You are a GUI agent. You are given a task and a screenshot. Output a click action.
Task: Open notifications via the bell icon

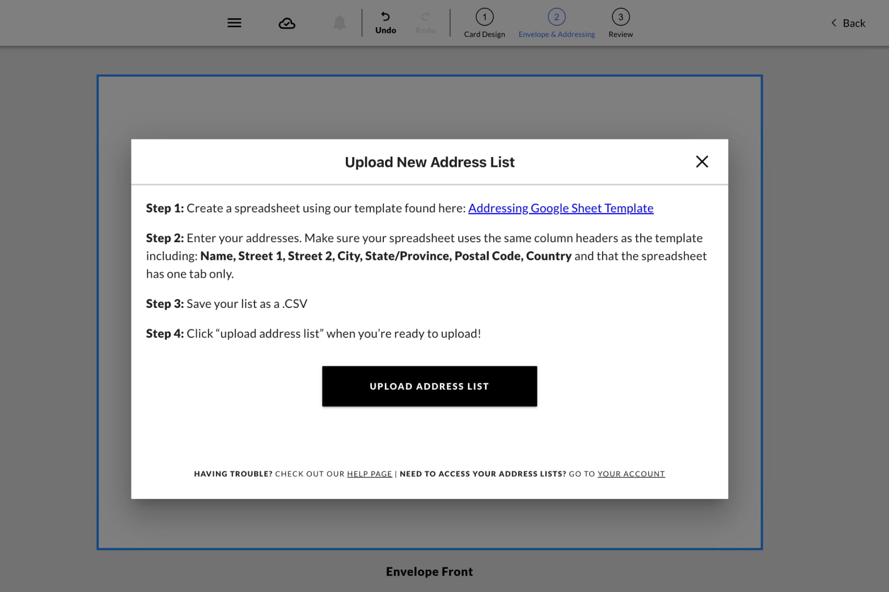[340, 23]
